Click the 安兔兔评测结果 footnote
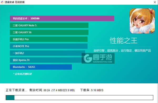Viewport: 158px width, 103px height. (x=22, y=74)
